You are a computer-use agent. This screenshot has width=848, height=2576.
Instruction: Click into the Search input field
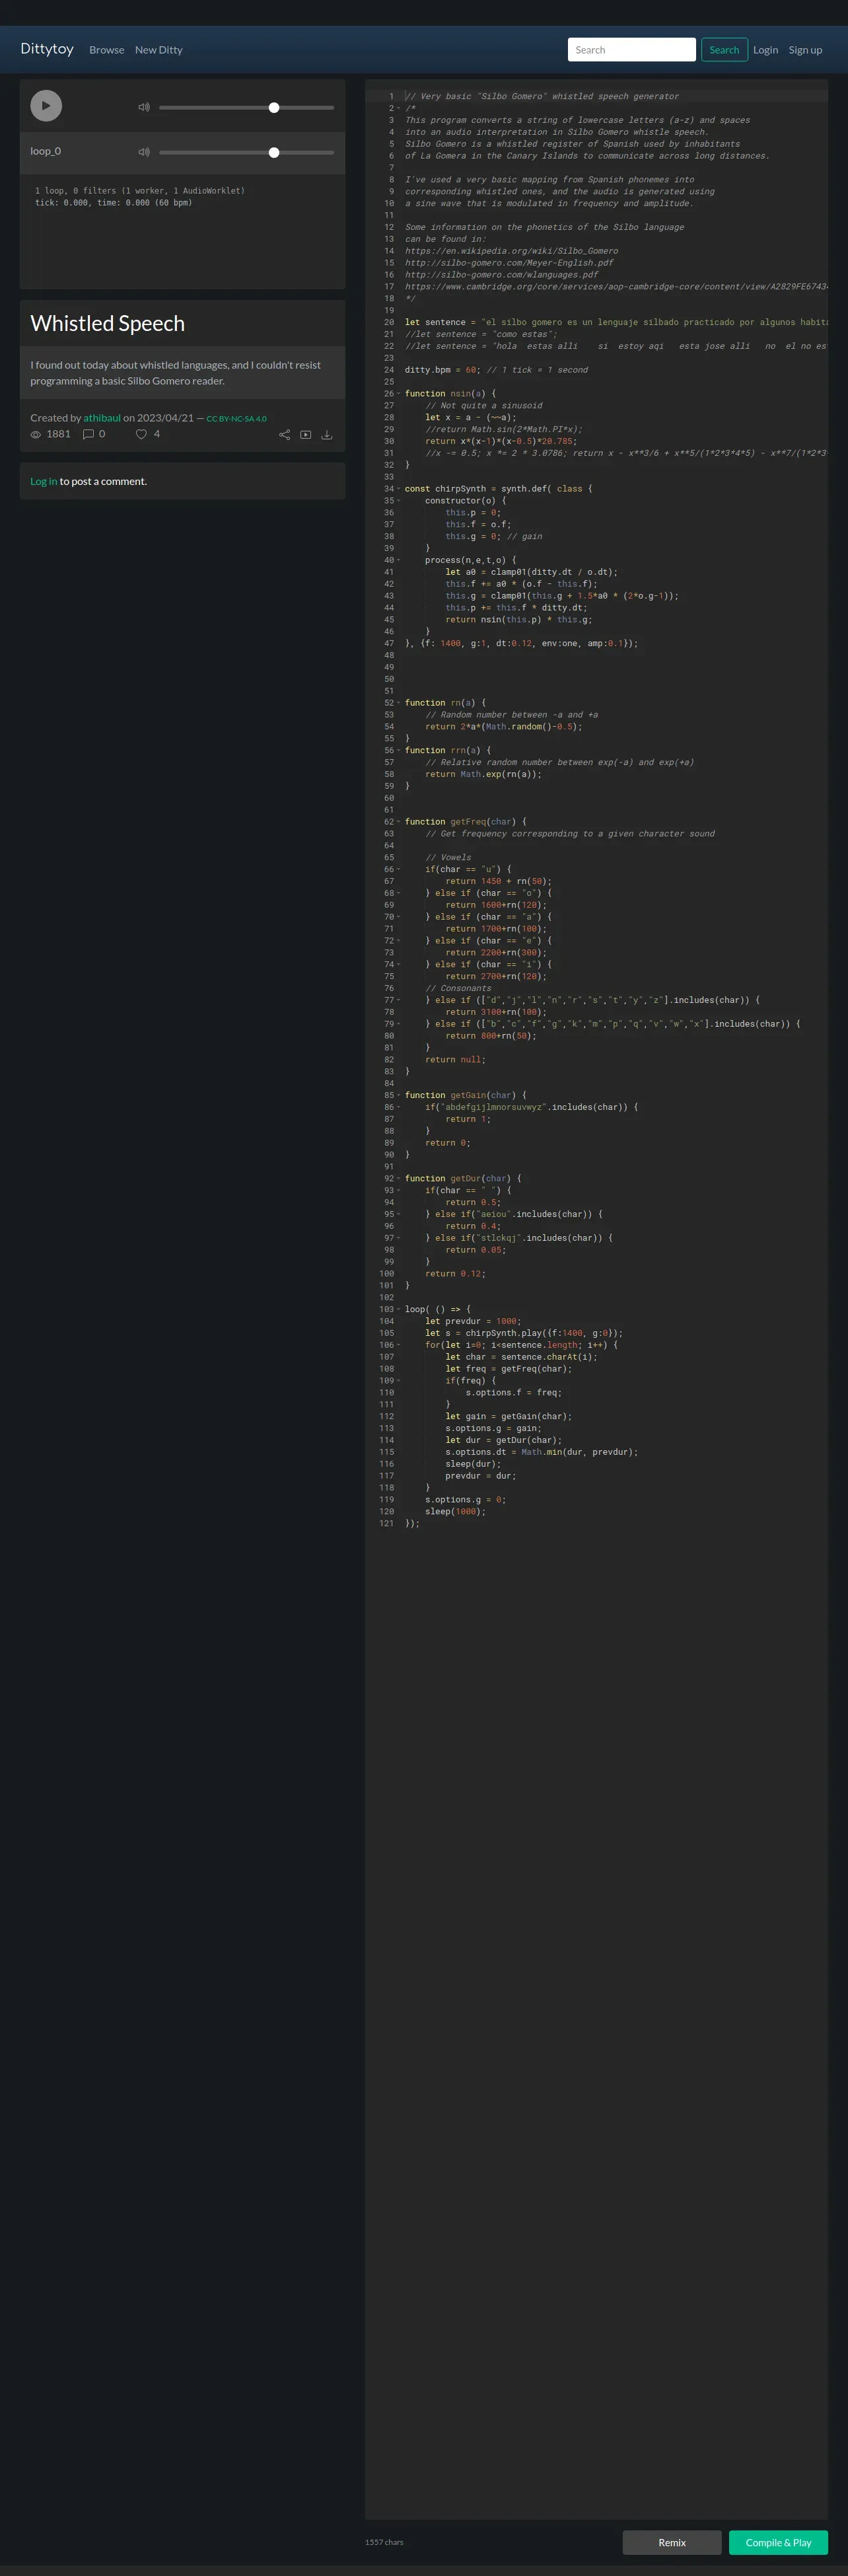(632, 50)
